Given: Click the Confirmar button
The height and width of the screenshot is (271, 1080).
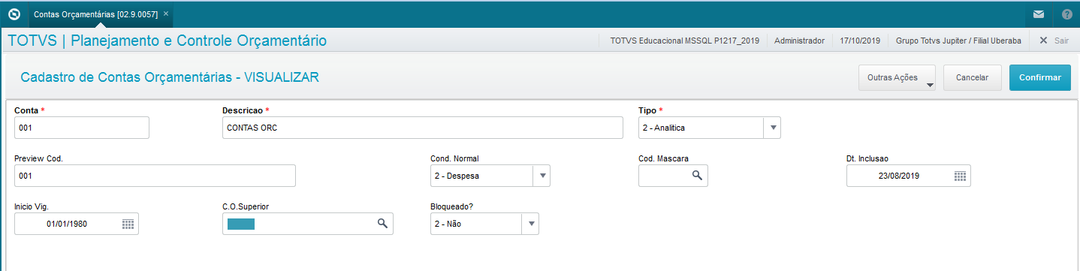Looking at the screenshot, I should pyautogui.click(x=1039, y=77).
